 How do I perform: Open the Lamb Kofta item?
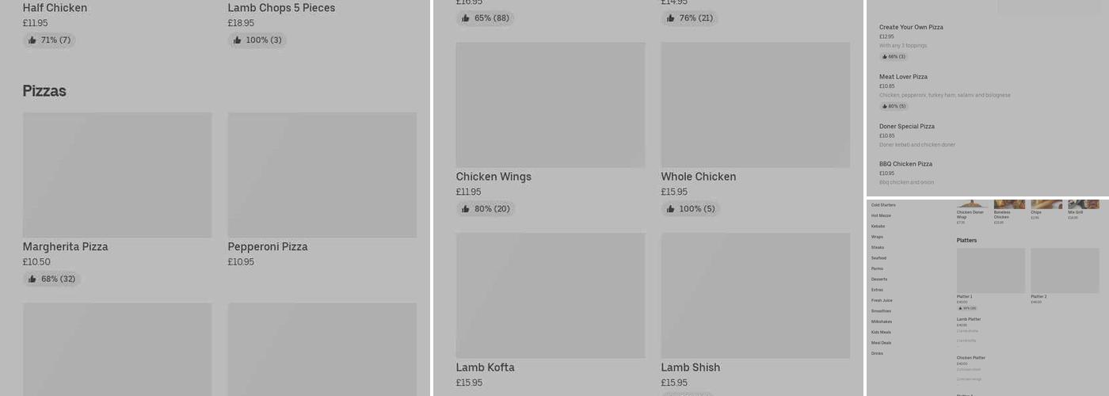485,367
